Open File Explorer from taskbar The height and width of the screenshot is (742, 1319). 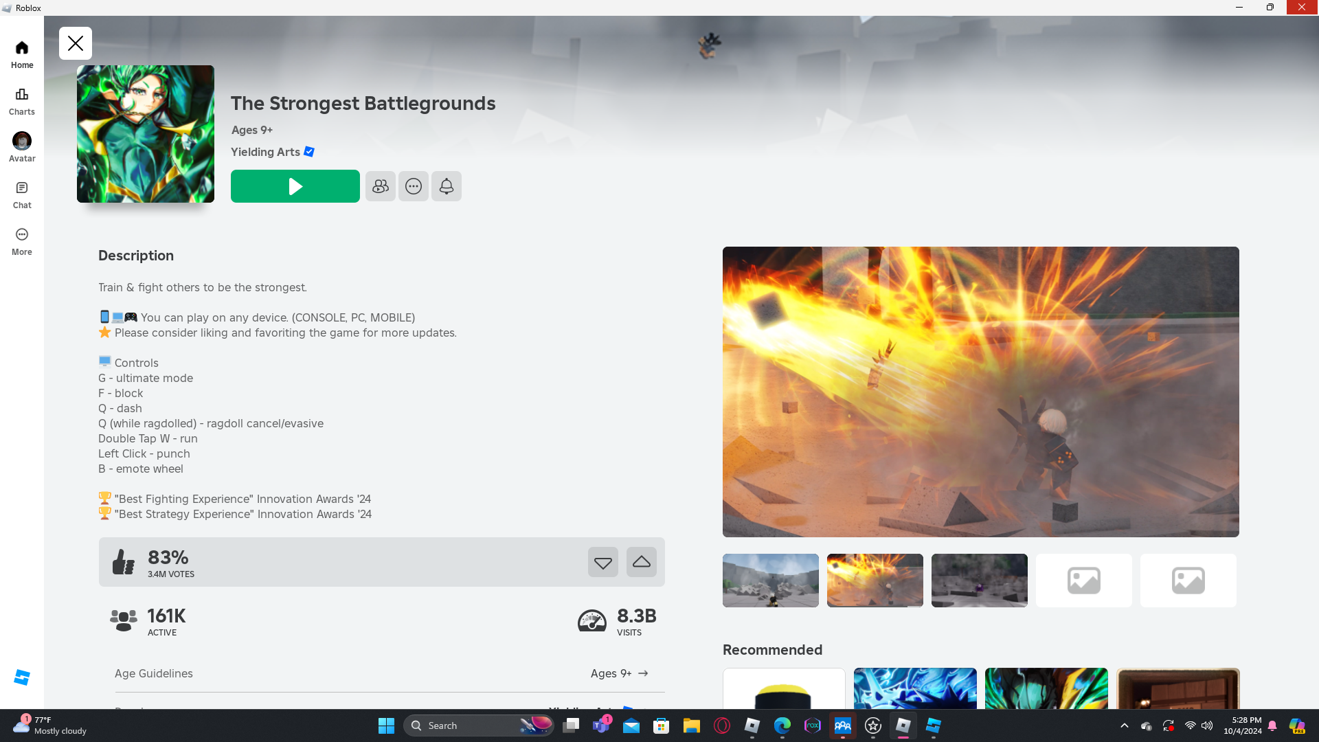(x=692, y=726)
